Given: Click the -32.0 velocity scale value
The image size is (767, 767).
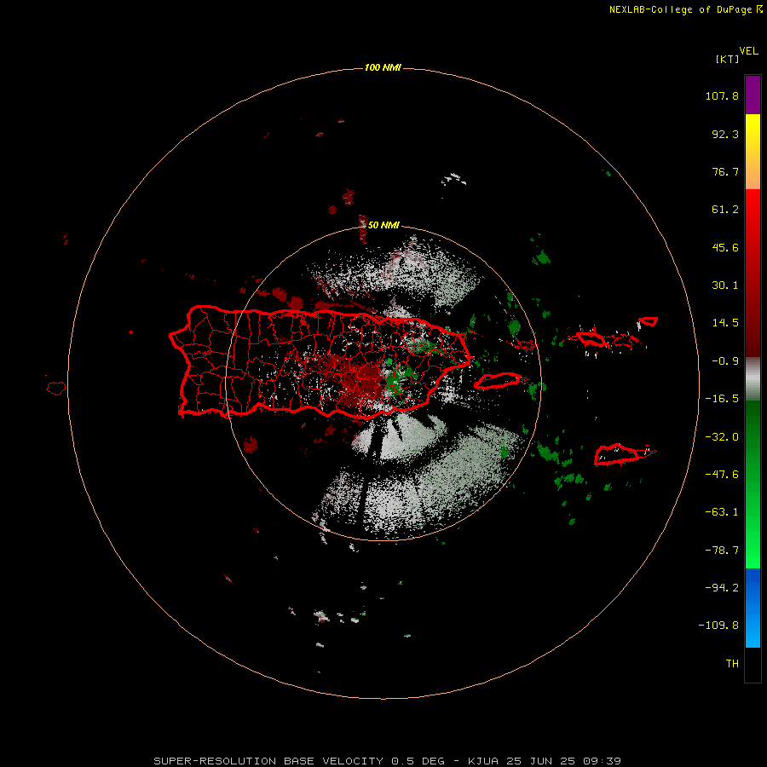Looking at the screenshot, I should click(x=722, y=437).
